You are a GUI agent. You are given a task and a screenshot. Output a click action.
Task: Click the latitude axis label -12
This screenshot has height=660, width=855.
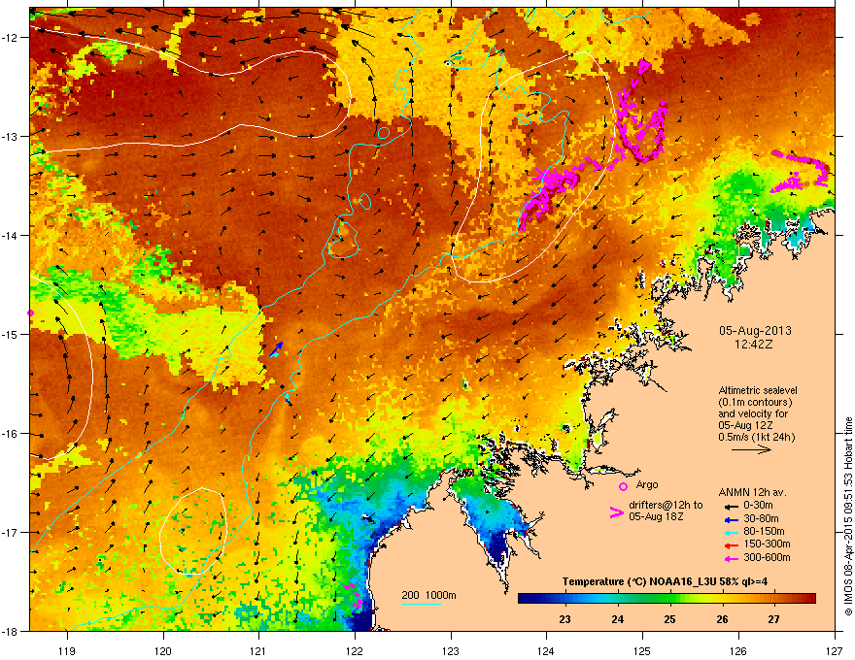pyautogui.click(x=11, y=37)
